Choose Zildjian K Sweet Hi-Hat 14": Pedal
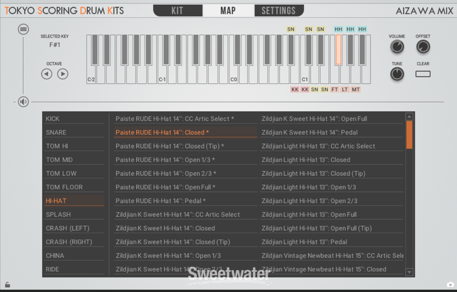 (x=331, y=133)
